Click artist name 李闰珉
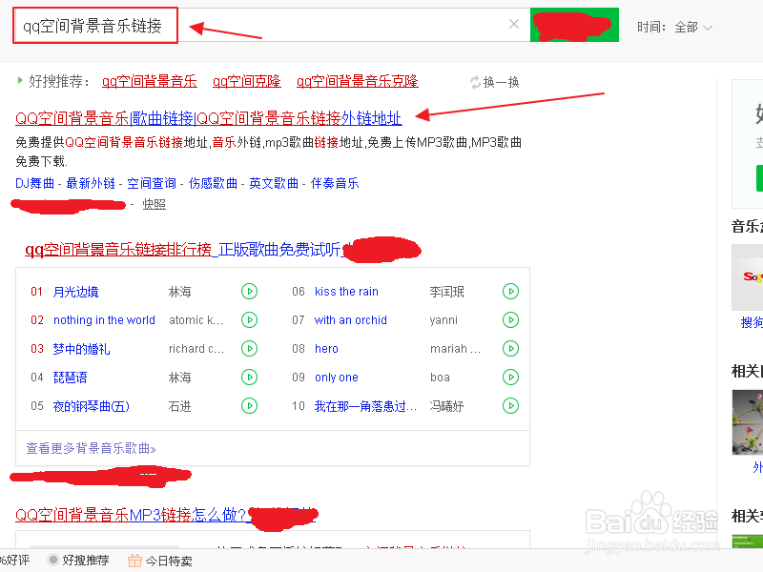 [x=446, y=292]
